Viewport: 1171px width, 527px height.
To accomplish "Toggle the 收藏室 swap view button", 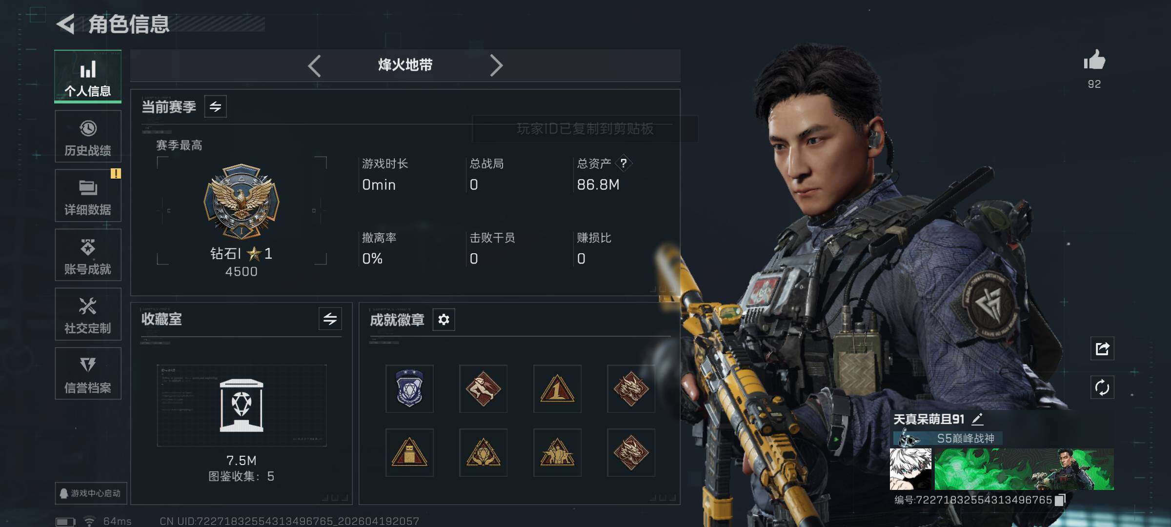I will click(x=330, y=319).
